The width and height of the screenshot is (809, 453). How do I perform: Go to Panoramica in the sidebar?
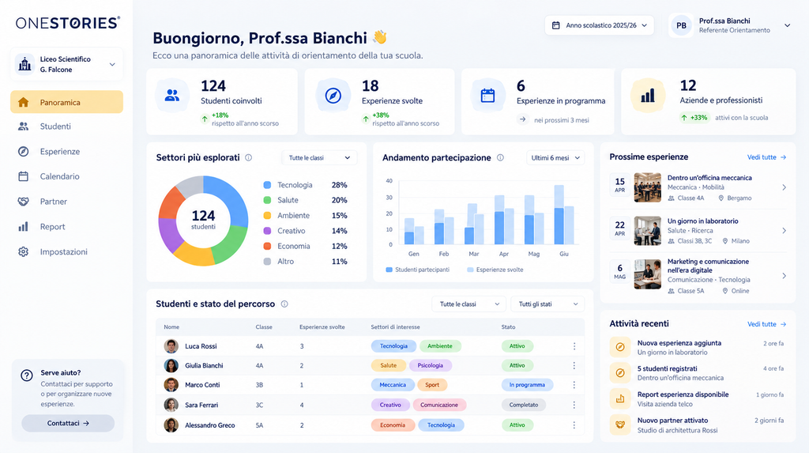pyautogui.click(x=66, y=102)
